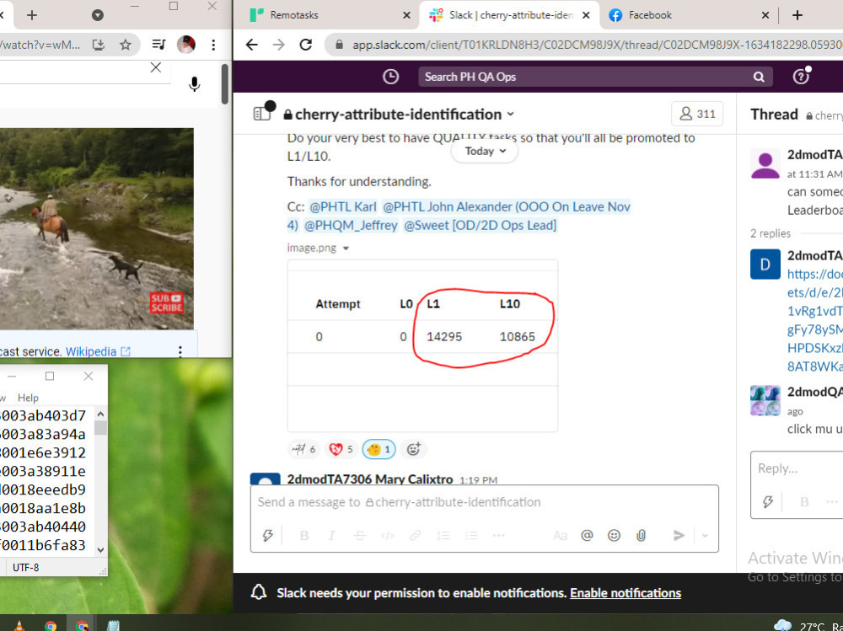
Task: Select the Slack browser tab
Action: pyautogui.click(x=508, y=15)
